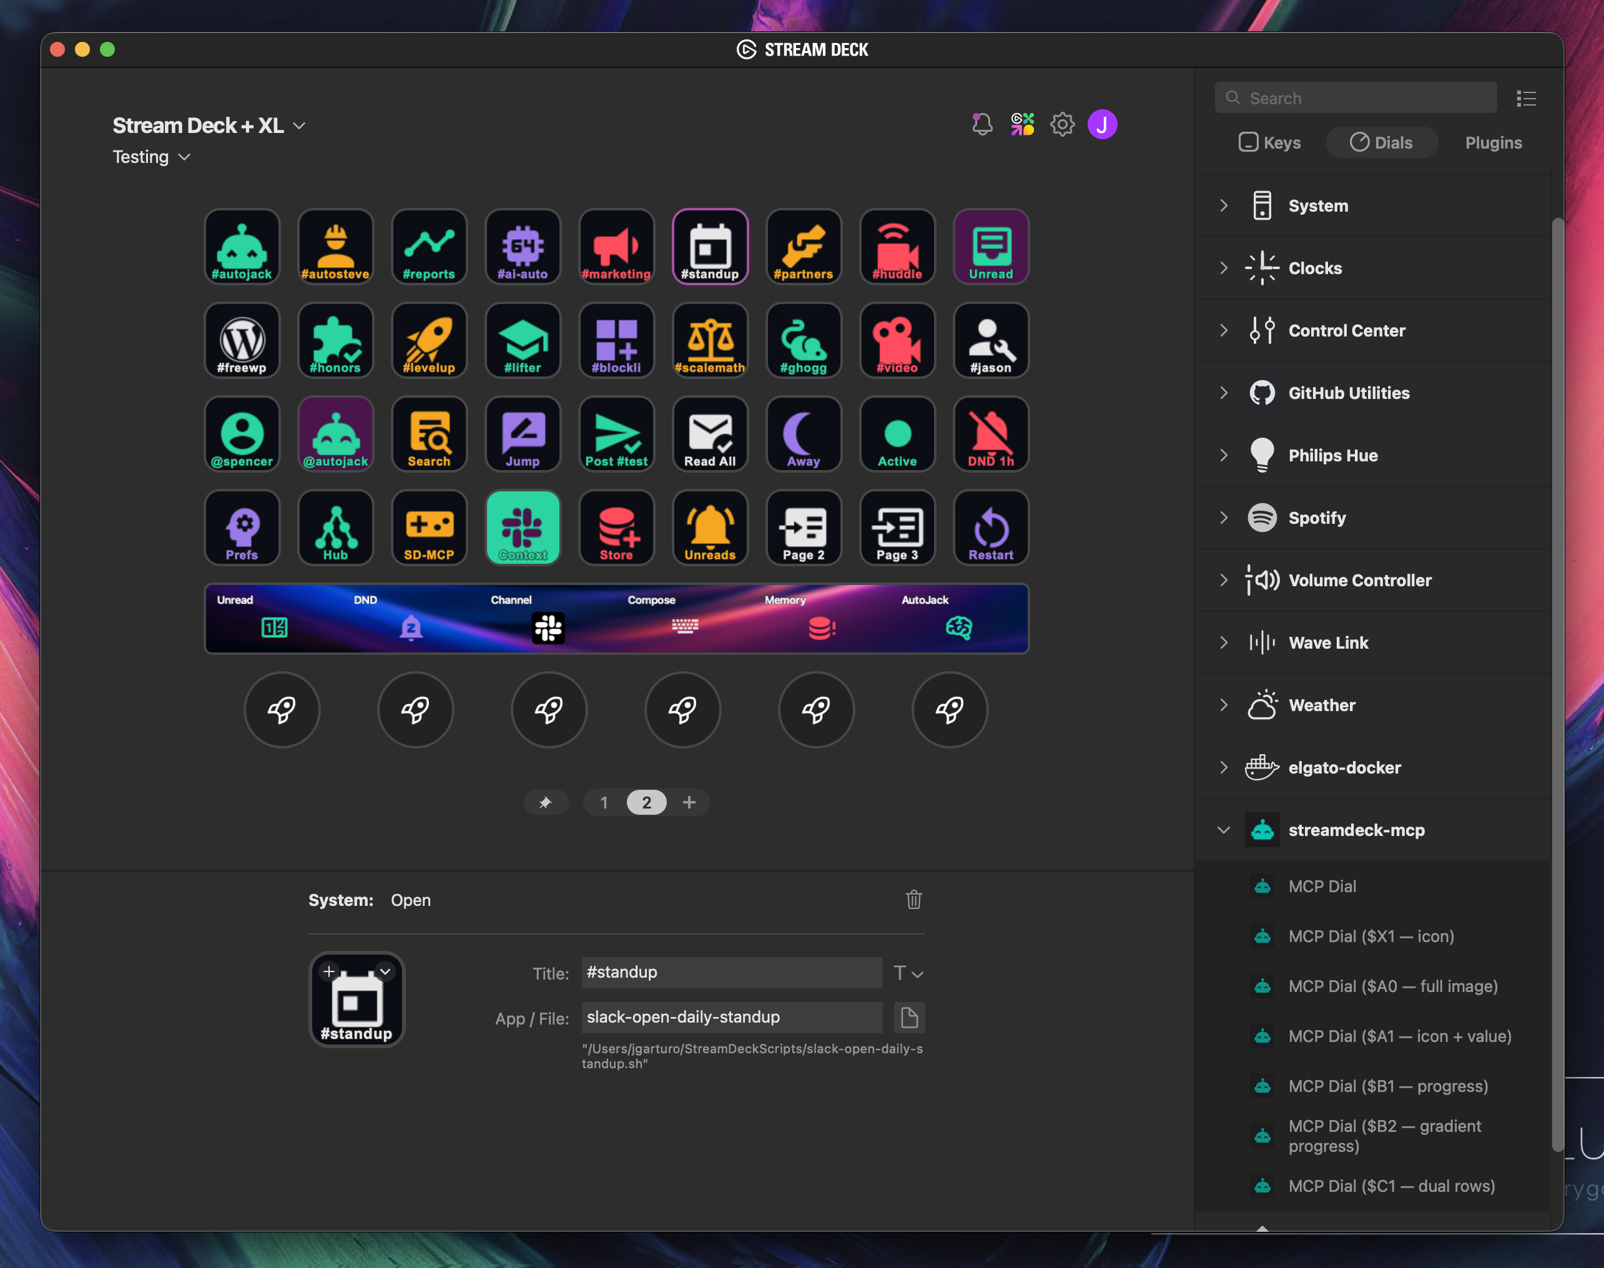Select the #autosteve construction worker key

tap(335, 247)
